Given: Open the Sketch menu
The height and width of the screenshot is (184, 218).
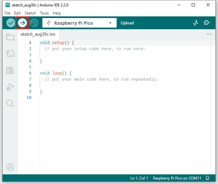Looking at the screenshot, I should tap(30, 13).
